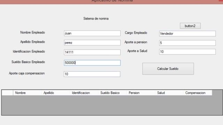Click the Pension column header in grid
223x125 pixels.
pos(141,93)
